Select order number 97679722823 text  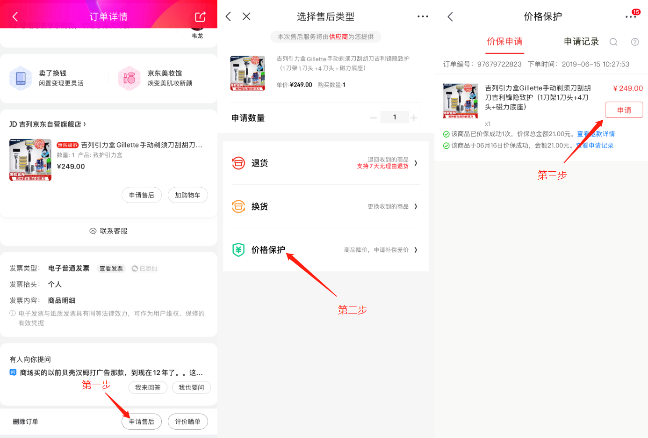[499, 64]
